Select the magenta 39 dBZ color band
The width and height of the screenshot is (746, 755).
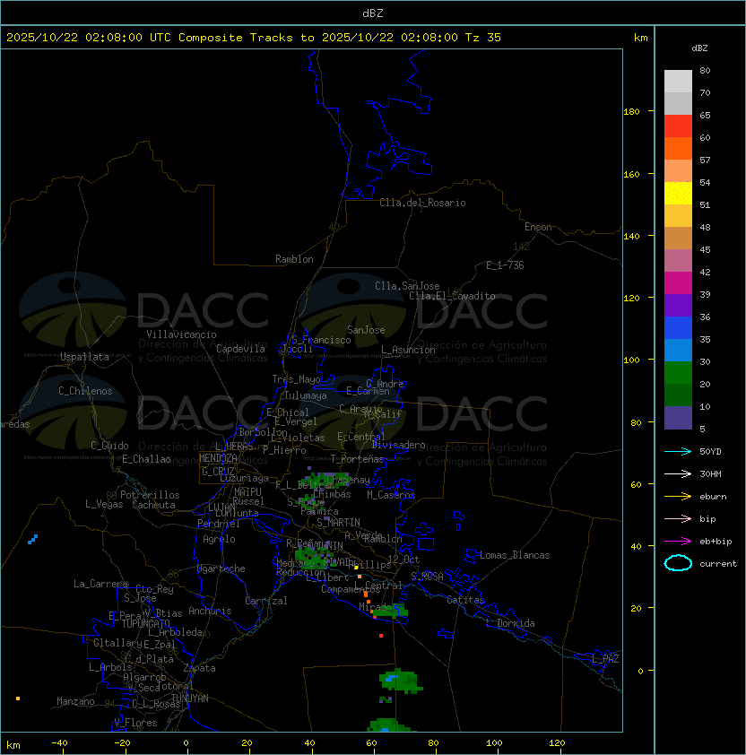tap(678, 283)
